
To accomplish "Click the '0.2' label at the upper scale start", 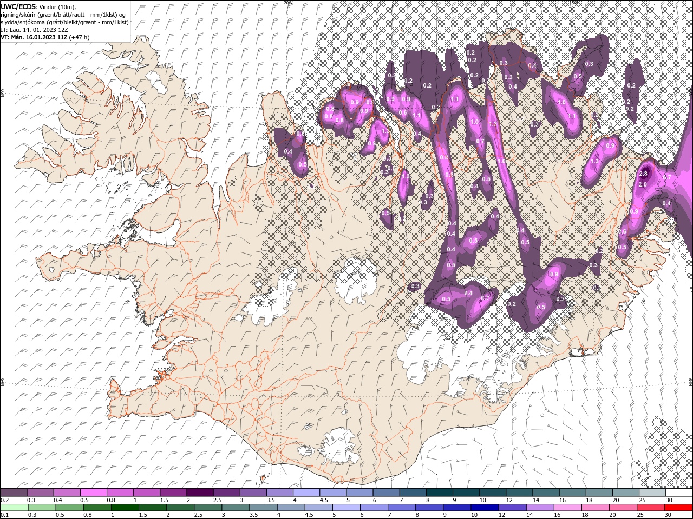I will pyautogui.click(x=4, y=500).
